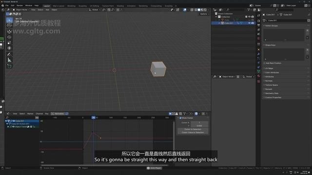Expand Object Transforms channel in graph editor
Screen dimensions: 312x175
click(x=8, y=126)
